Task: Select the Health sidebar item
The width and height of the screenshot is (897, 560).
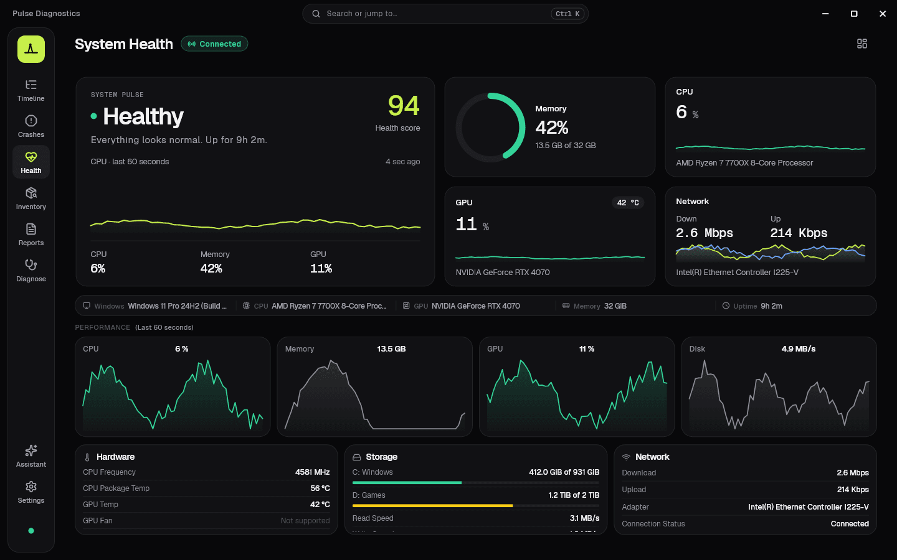Action: coord(31,163)
